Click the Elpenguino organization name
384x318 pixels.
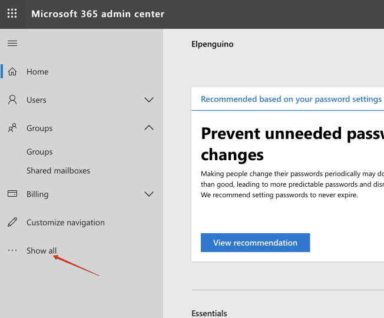(213, 44)
